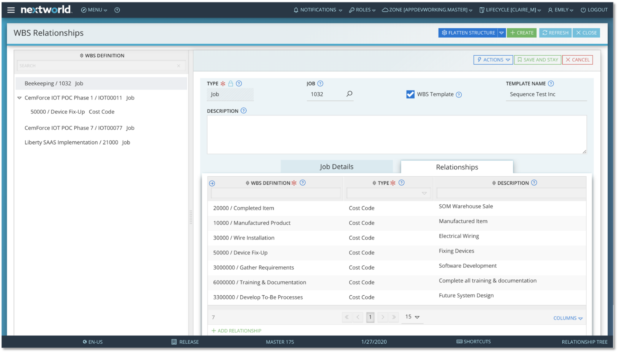The height and width of the screenshot is (352, 618).
Task: Open the Notifications menu
Action: (x=318, y=10)
